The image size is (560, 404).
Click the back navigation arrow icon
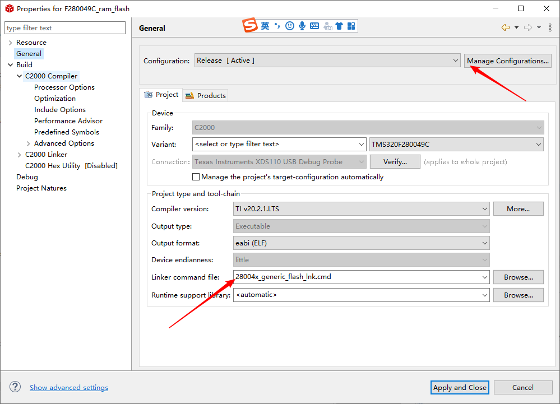click(506, 27)
